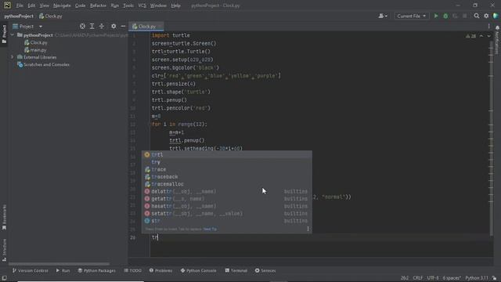Open the Refactor menu
The height and width of the screenshot is (282, 501).
98,5
